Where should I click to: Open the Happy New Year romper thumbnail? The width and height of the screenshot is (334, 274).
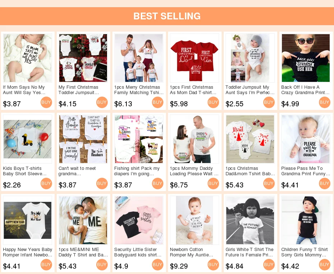[x=28, y=220]
